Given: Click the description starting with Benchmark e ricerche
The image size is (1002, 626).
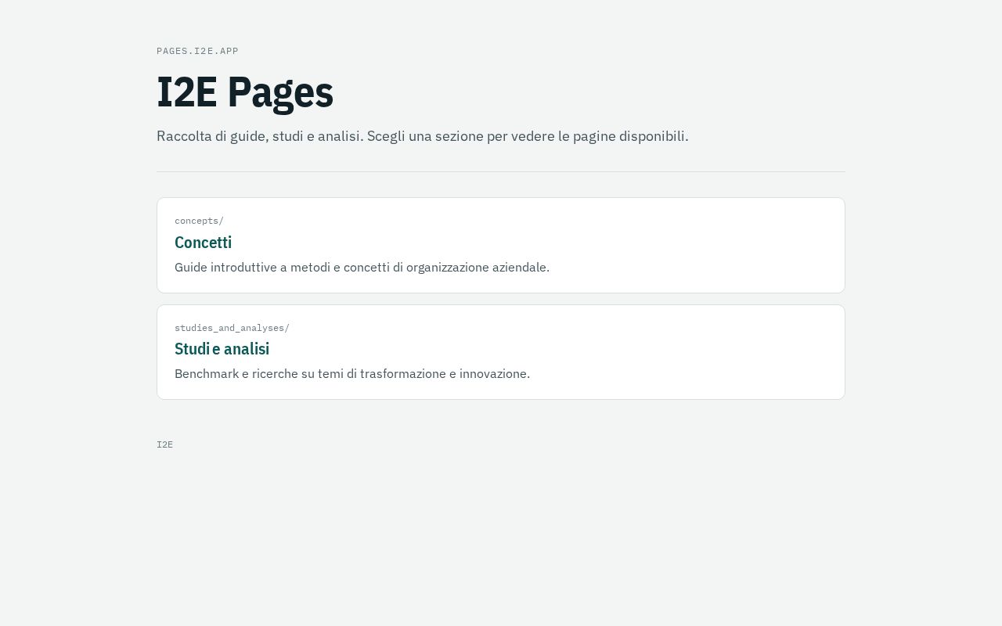Looking at the screenshot, I should point(352,374).
